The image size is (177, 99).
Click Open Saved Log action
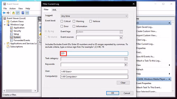145,27
